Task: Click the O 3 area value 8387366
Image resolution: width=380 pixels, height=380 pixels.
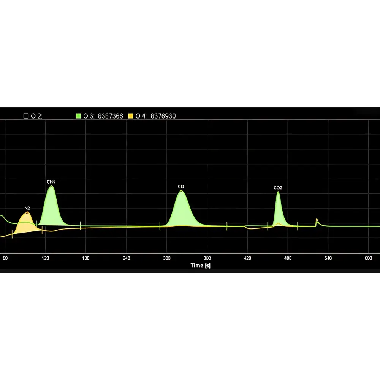Action: (x=110, y=116)
